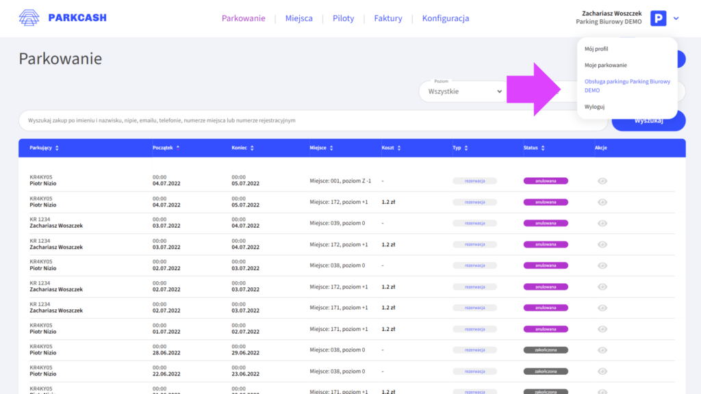Click text Miejsce: 039, poziom 0
Screen dimensions: 701x394
pyautogui.click(x=337, y=223)
